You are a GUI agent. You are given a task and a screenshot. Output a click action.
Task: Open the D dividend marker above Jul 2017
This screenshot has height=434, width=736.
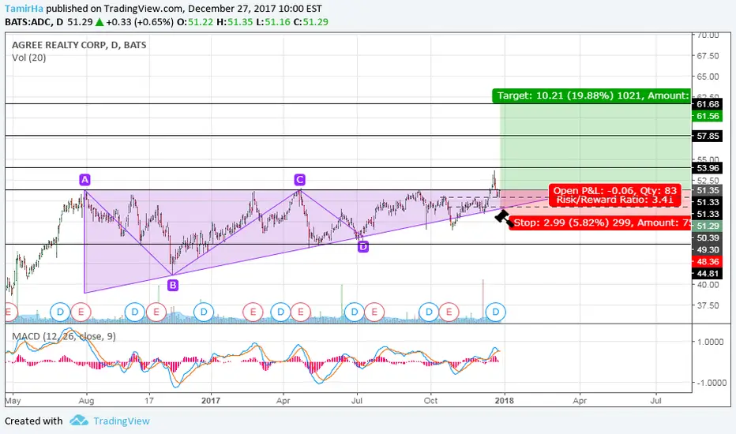(355, 312)
